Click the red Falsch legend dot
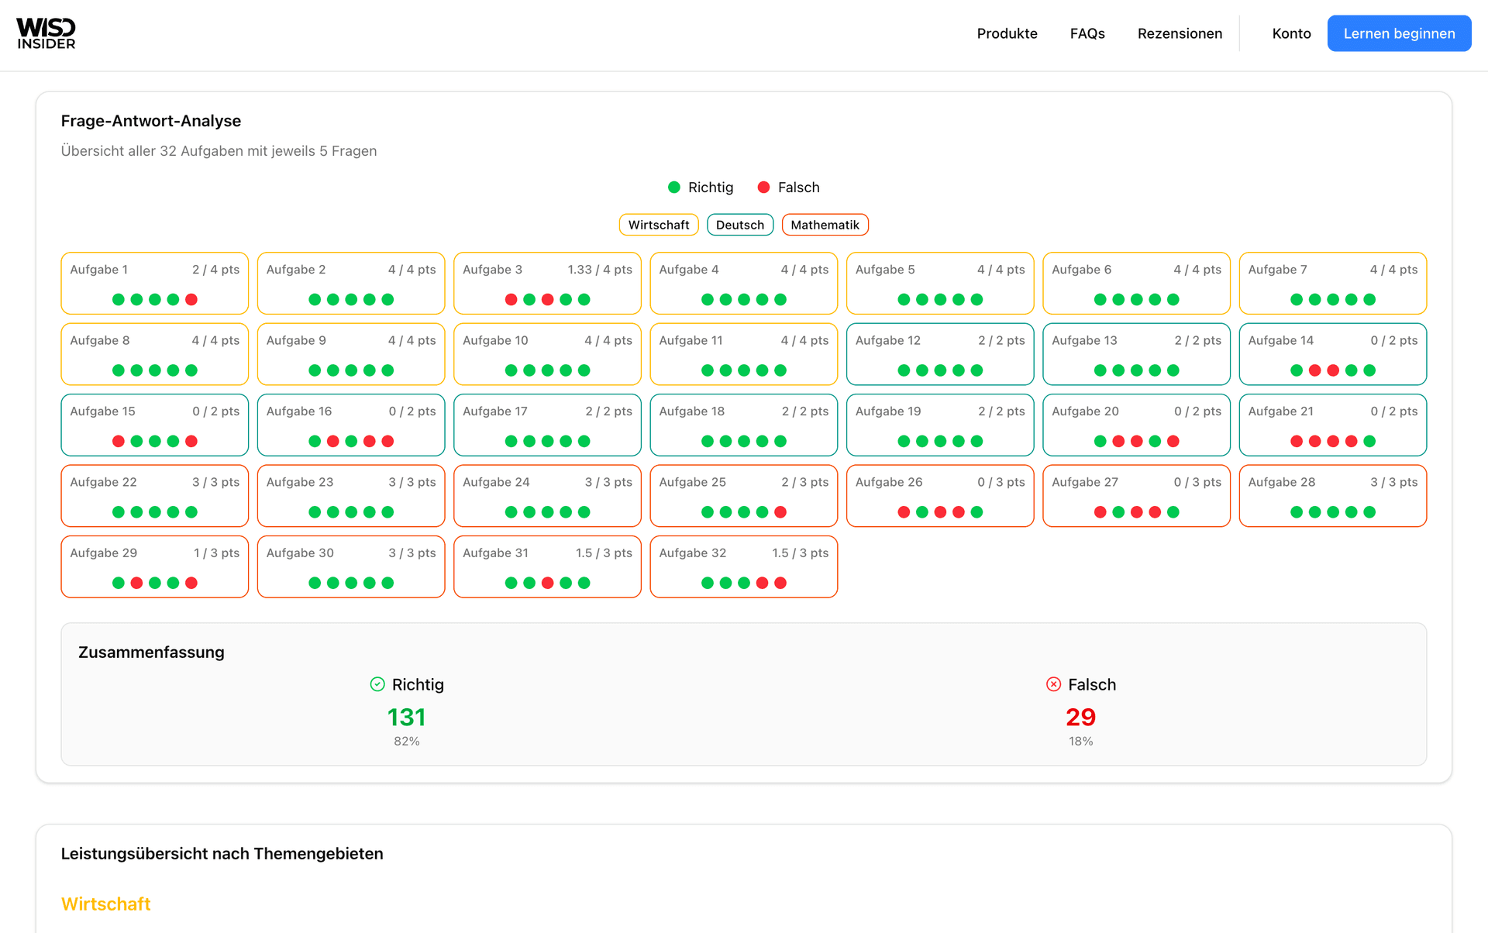 (x=763, y=188)
